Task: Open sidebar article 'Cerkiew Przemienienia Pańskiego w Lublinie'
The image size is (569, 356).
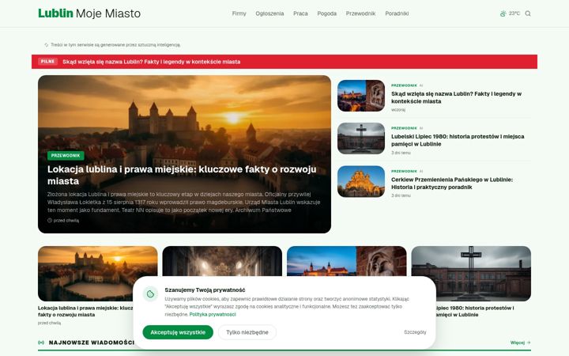Action: 452,183
